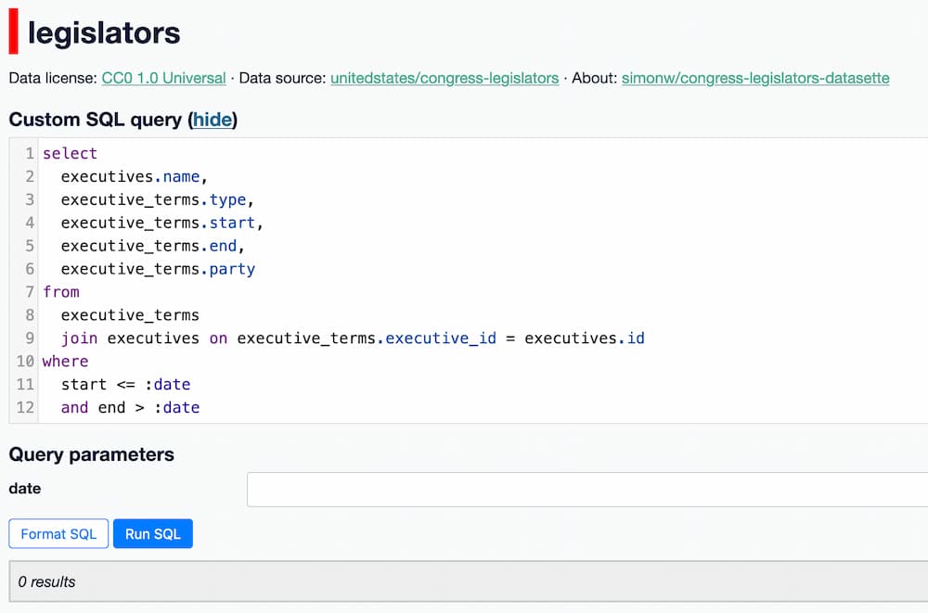
Task: Focus the date query parameter field
Action: (586, 489)
